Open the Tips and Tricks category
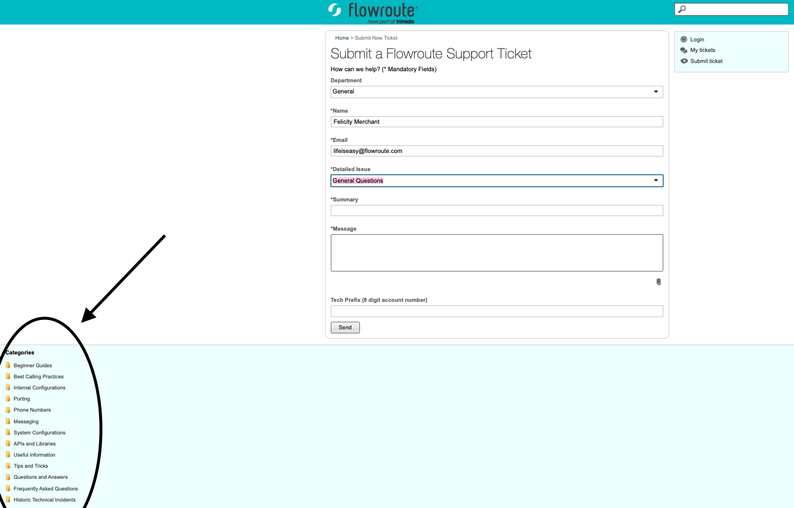The image size is (794, 508). (x=31, y=466)
